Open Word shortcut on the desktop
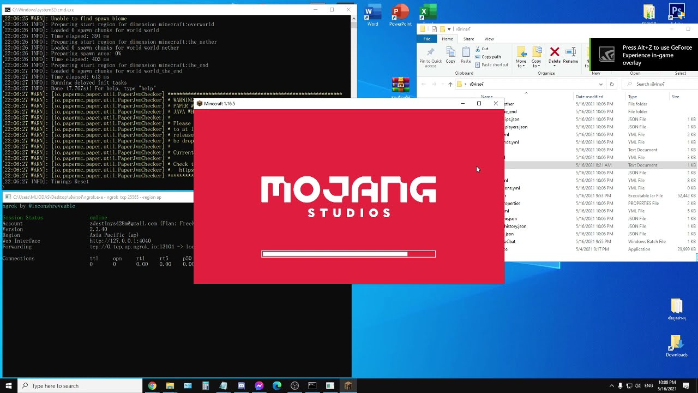The width and height of the screenshot is (698, 393). [x=373, y=16]
